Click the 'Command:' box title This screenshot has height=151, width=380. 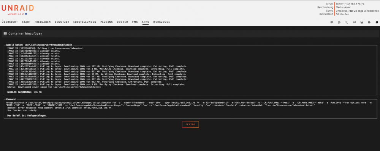point(11,99)
